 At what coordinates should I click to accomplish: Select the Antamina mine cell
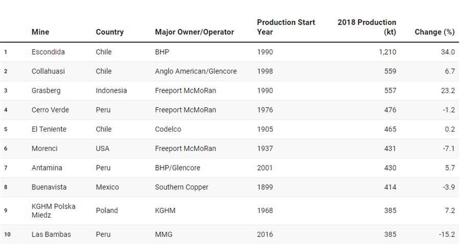tap(47, 168)
